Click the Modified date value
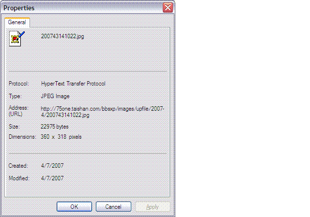This screenshot has width=310, height=217. 52,178
